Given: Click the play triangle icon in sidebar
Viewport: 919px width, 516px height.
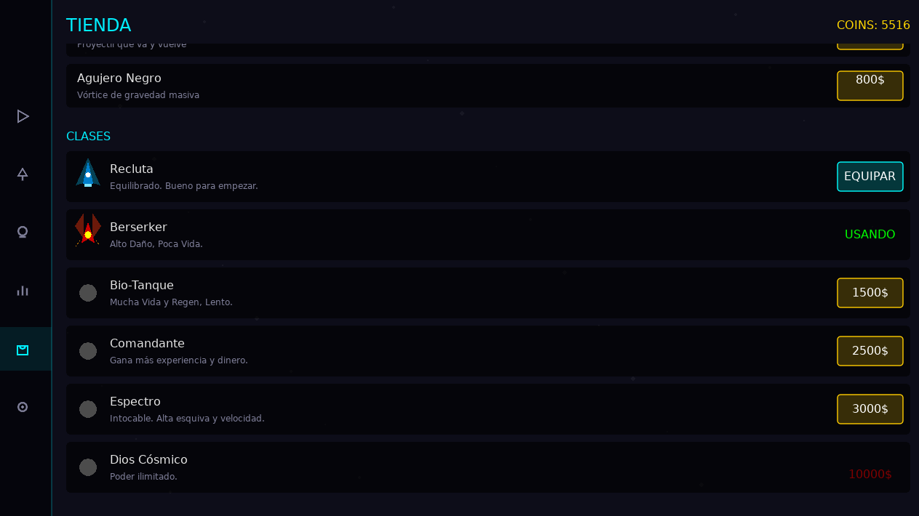Looking at the screenshot, I should [x=23, y=116].
